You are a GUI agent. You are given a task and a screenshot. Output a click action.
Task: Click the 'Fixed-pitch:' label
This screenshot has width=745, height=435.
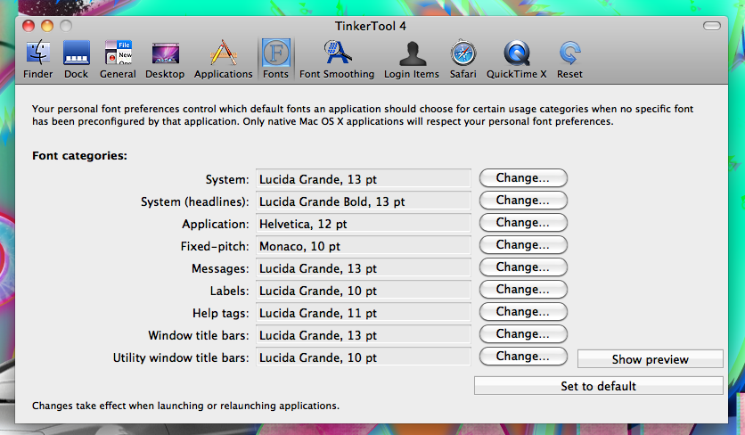pyautogui.click(x=215, y=246)
